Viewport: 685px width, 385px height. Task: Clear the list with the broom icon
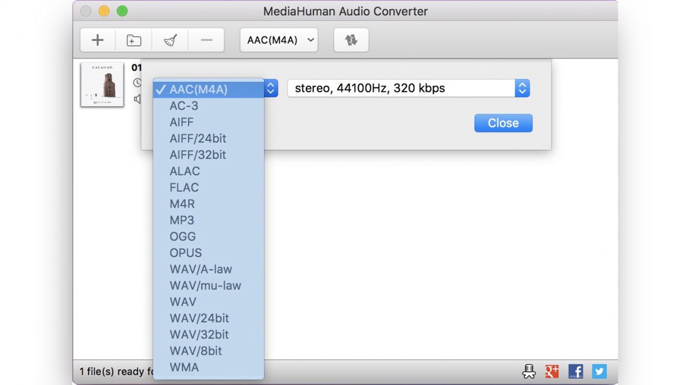[x=170, y=40]
